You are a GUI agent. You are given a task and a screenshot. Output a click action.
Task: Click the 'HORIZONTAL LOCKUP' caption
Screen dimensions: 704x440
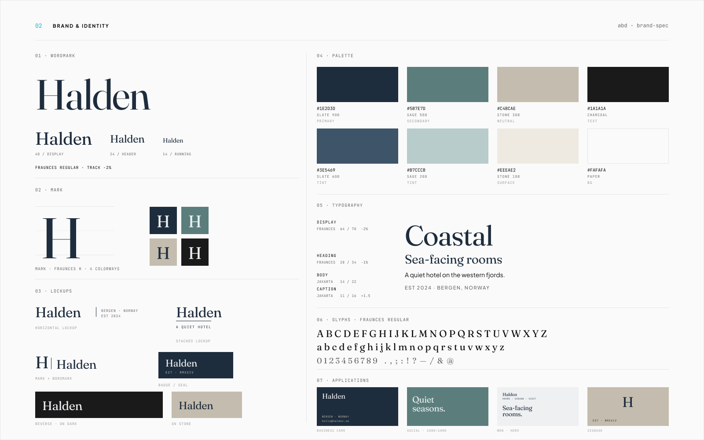pos(56,328)
